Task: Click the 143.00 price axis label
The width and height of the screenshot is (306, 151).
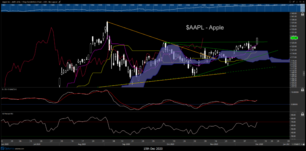Action: [294, 13]
